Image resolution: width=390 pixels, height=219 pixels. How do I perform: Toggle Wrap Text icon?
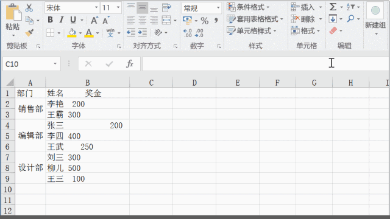coord(166,8)
